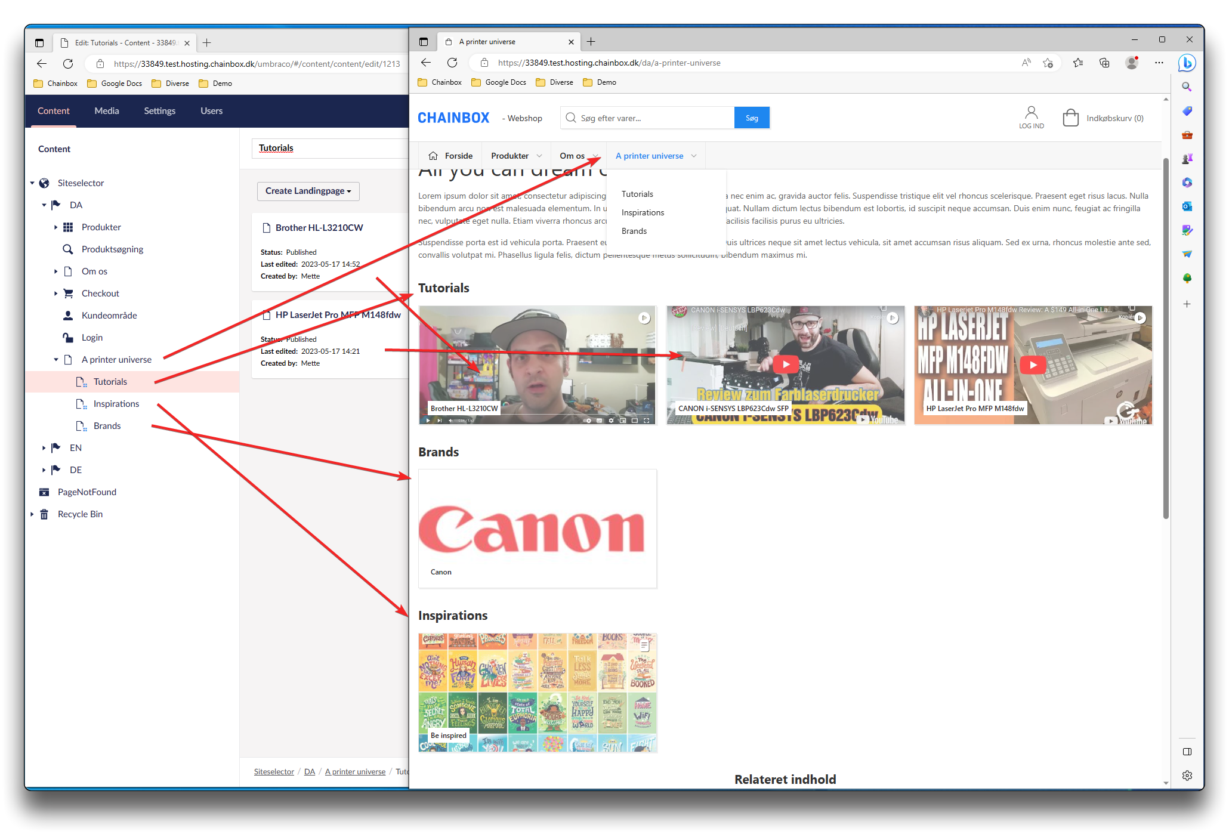Click the Recycle Bin trash icon

(44, 514)
